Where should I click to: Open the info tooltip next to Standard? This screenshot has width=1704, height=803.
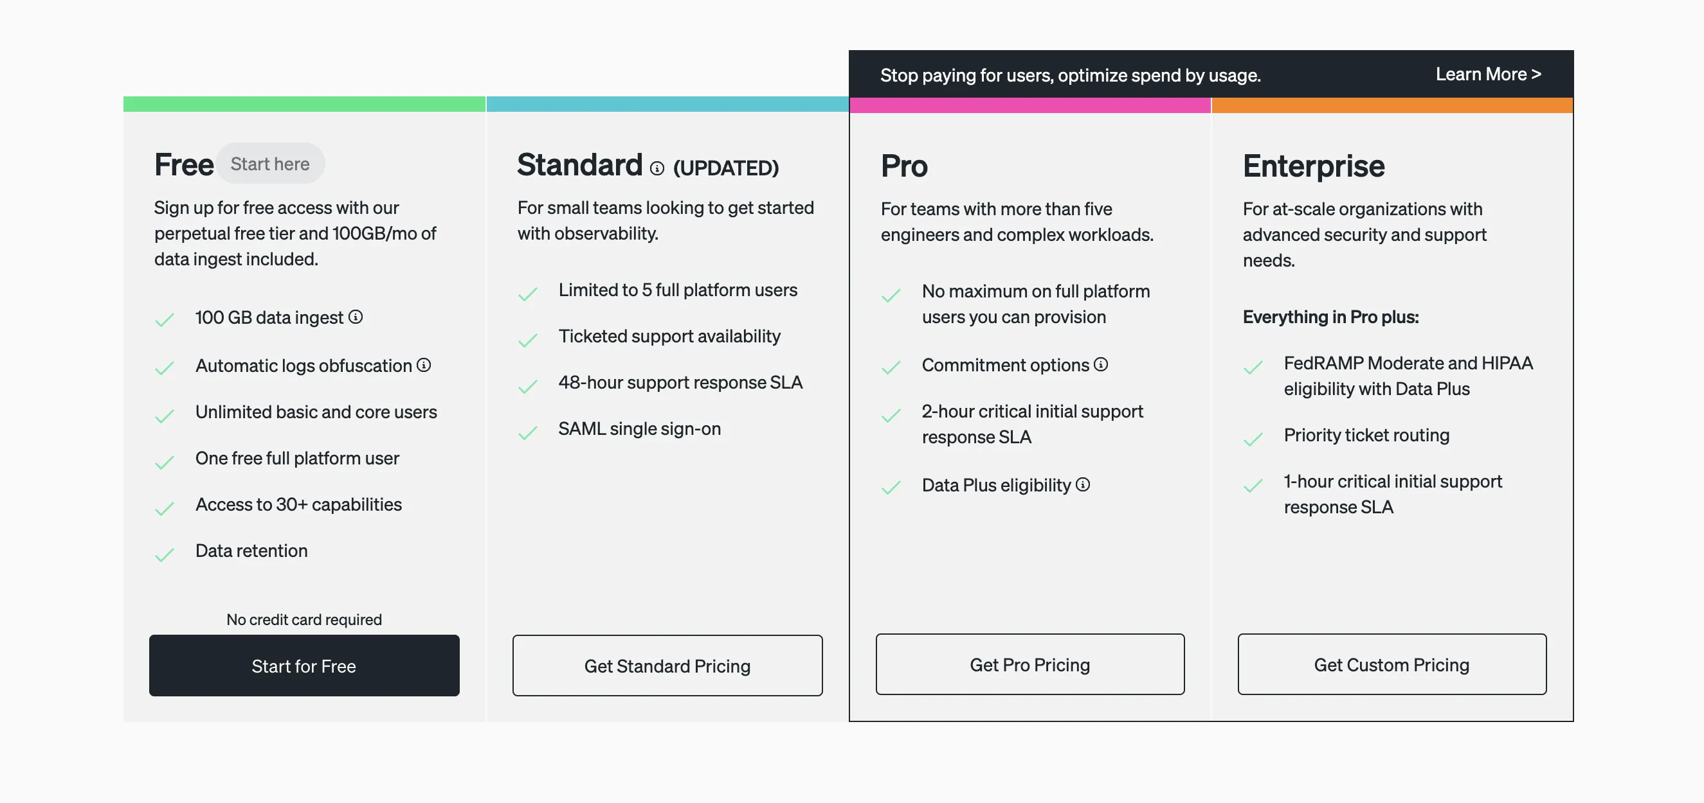[x=657, y=168]
